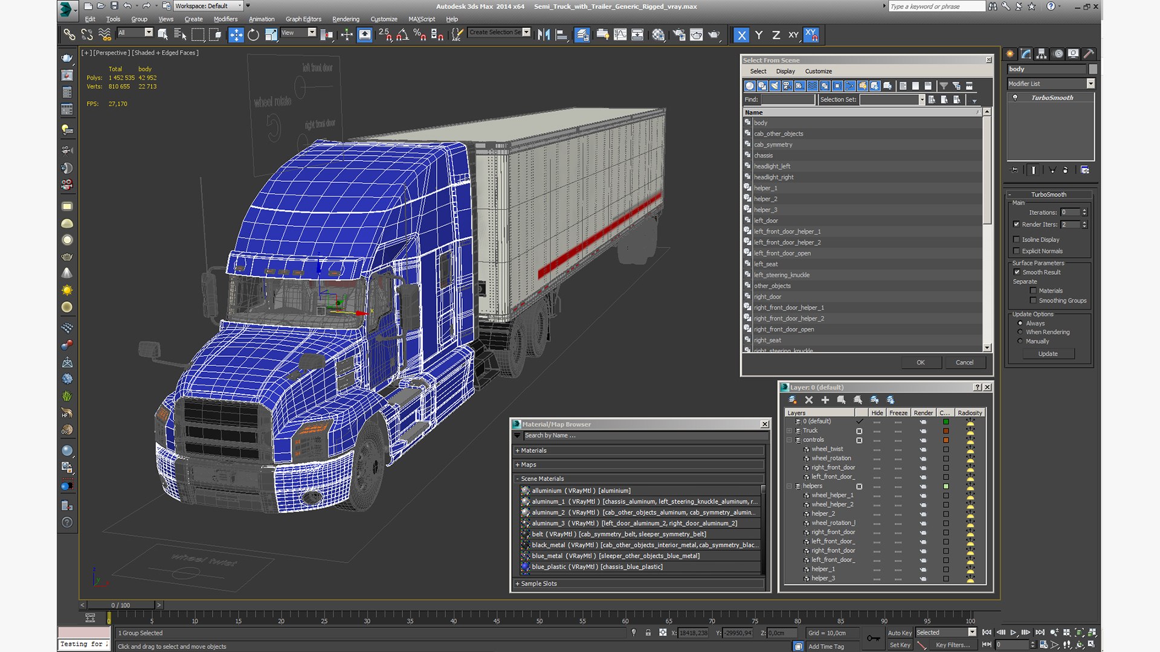1160x652 pixels.
Task: Enable Separate by Smoothing Groups checkbox
Action: (x=1033, y=301)
